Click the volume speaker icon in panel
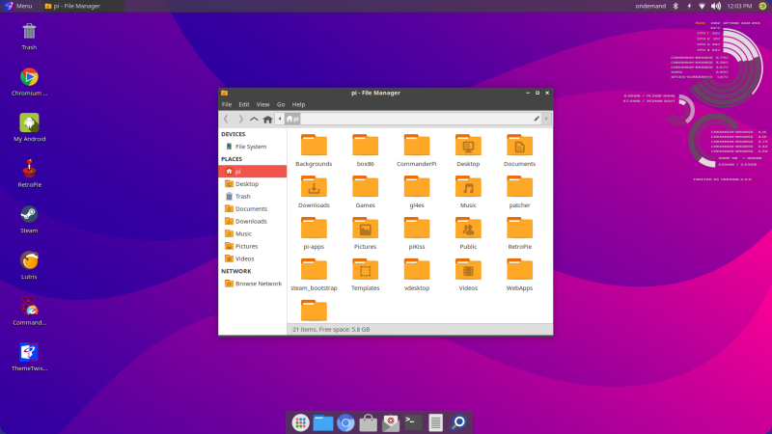Image resolution: width=772 pixels, height=434 pixels. 716,6
